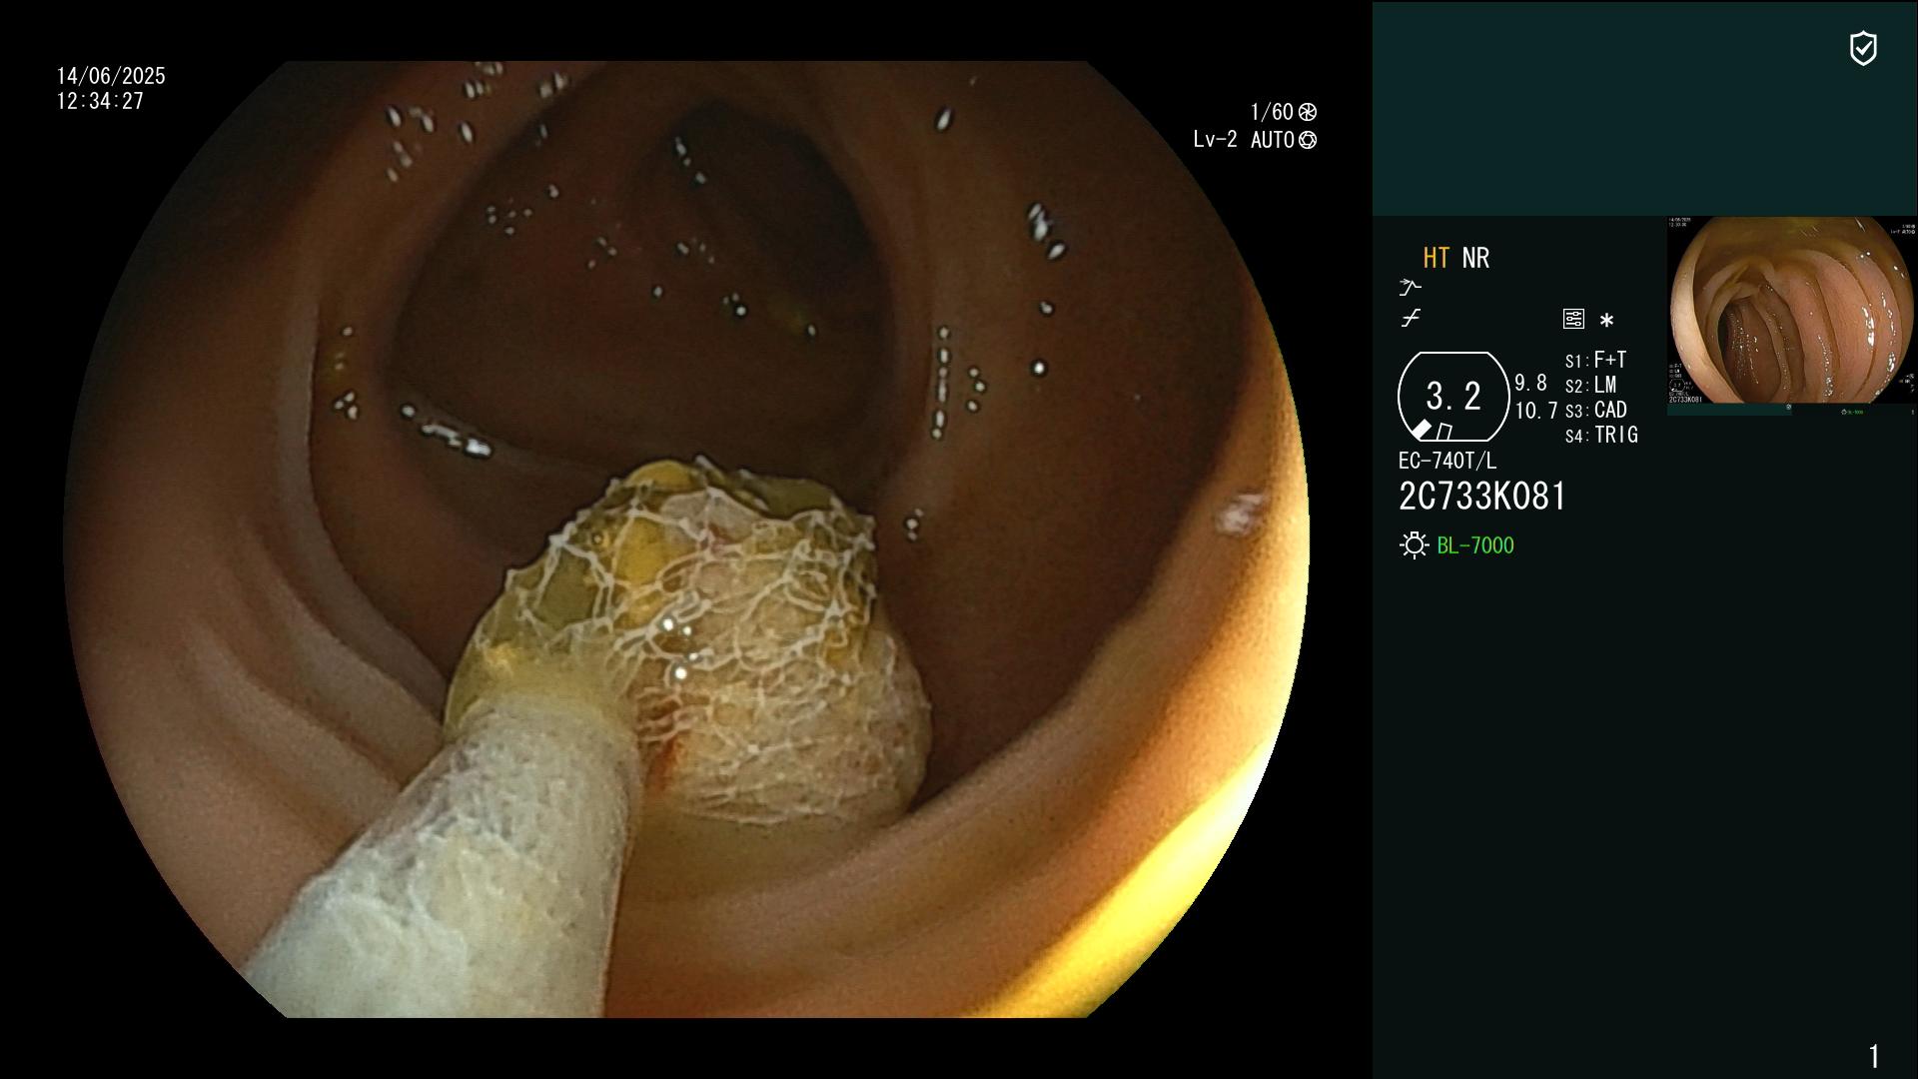Click the time stamp 12:34:27
This screenshot has width=1918, height=1079.
[x=100, y=101]
